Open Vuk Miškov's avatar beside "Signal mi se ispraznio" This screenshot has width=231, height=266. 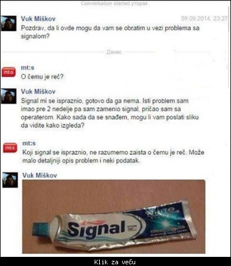[9, 96]
